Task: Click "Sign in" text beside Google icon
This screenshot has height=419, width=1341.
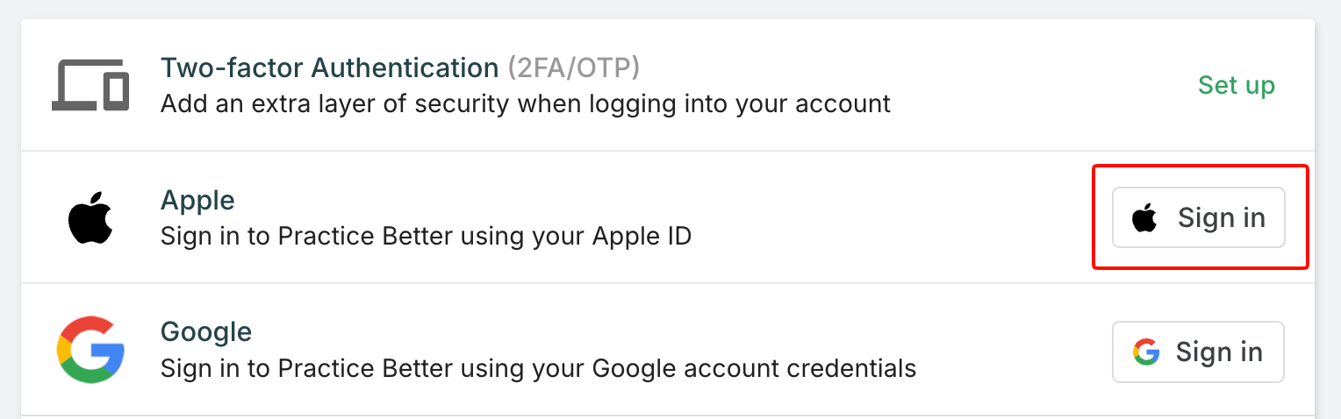Action: [1219, 352]
